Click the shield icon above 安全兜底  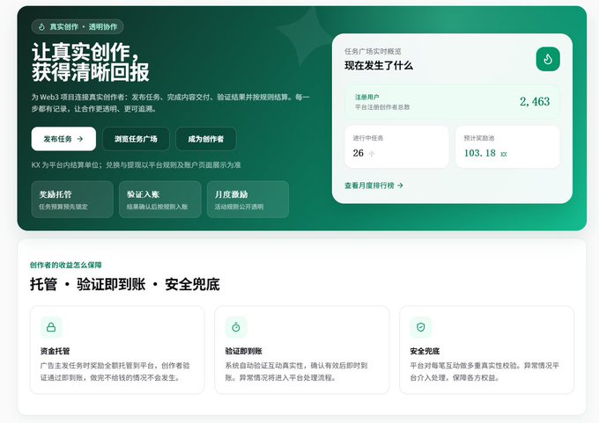click(x=420, y=327)
